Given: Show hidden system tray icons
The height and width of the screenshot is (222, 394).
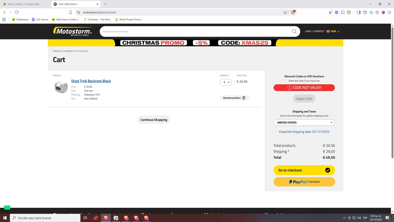Looking at the screenshot, I should [x=344, y=218].
